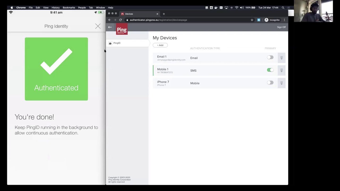
Task: Click the green Authenticated checkmark tile
Action: pyautogui.click(x=56, y=69)
